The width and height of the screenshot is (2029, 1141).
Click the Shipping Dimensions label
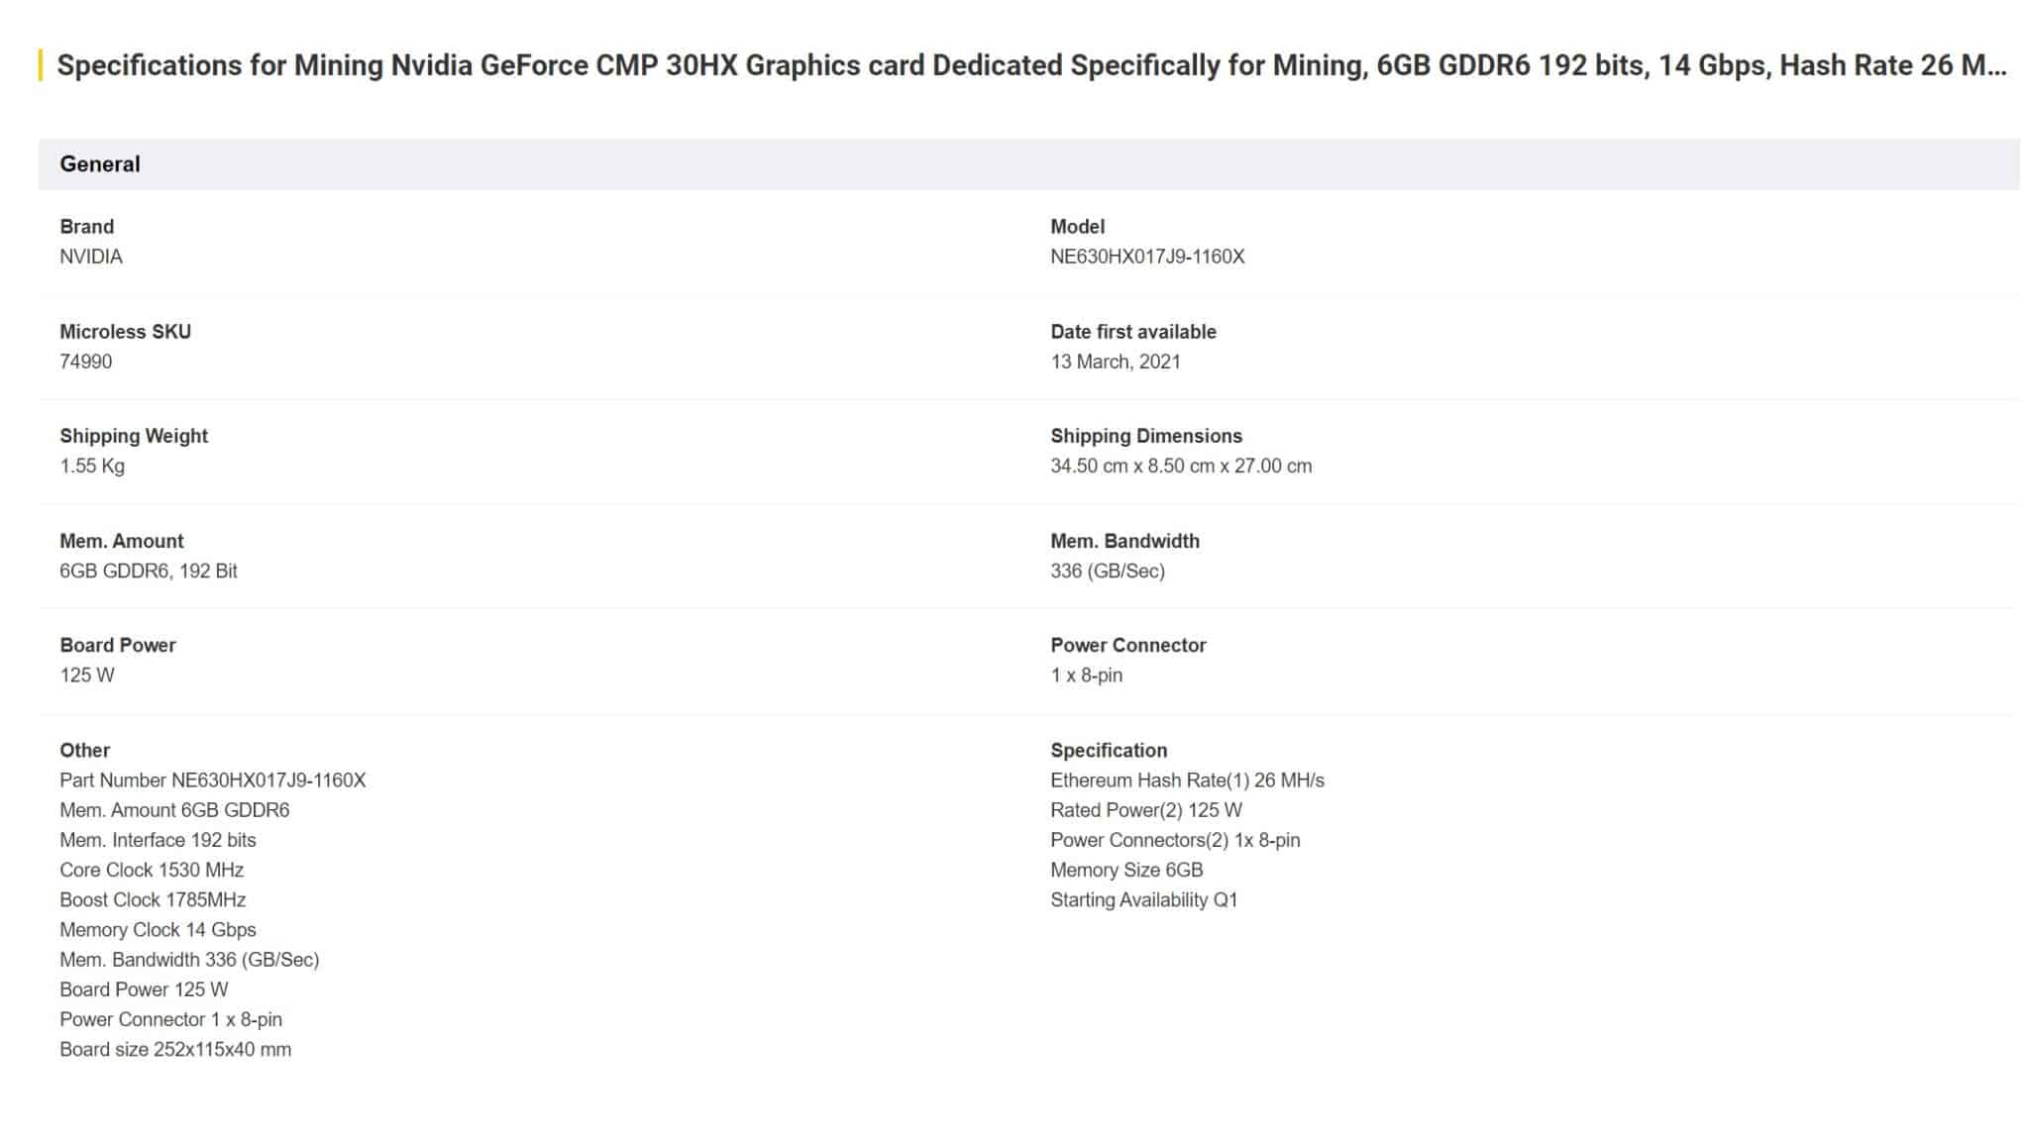1146,436
